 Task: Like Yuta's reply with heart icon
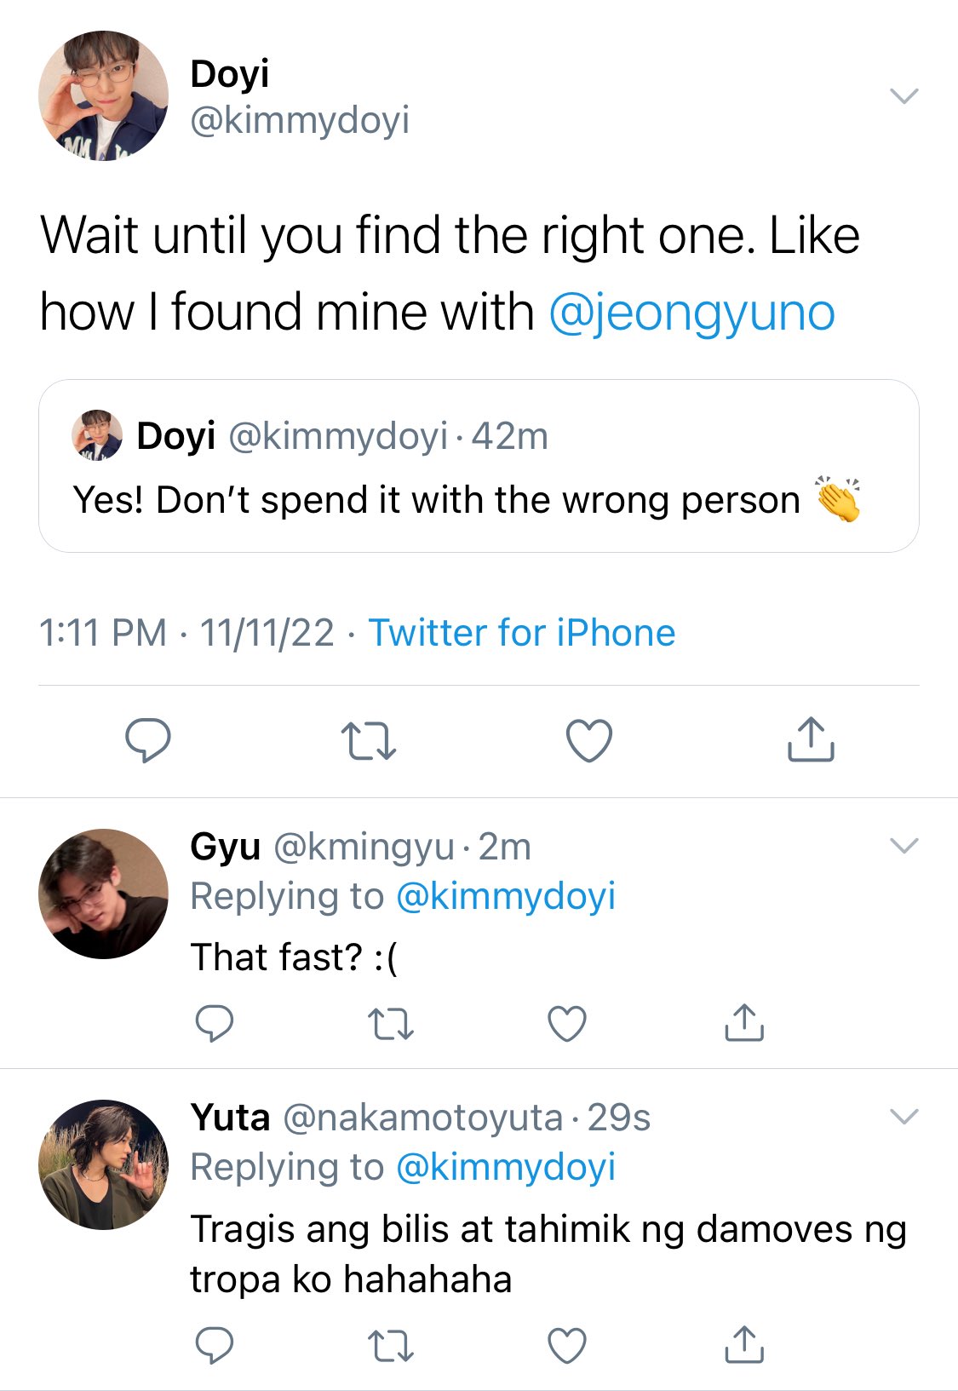click(567, 1345)
